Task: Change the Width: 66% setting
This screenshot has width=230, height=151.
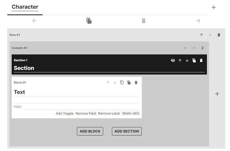Action: point(131,113)
